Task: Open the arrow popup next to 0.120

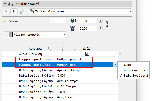Action: [x=101, y=21]
